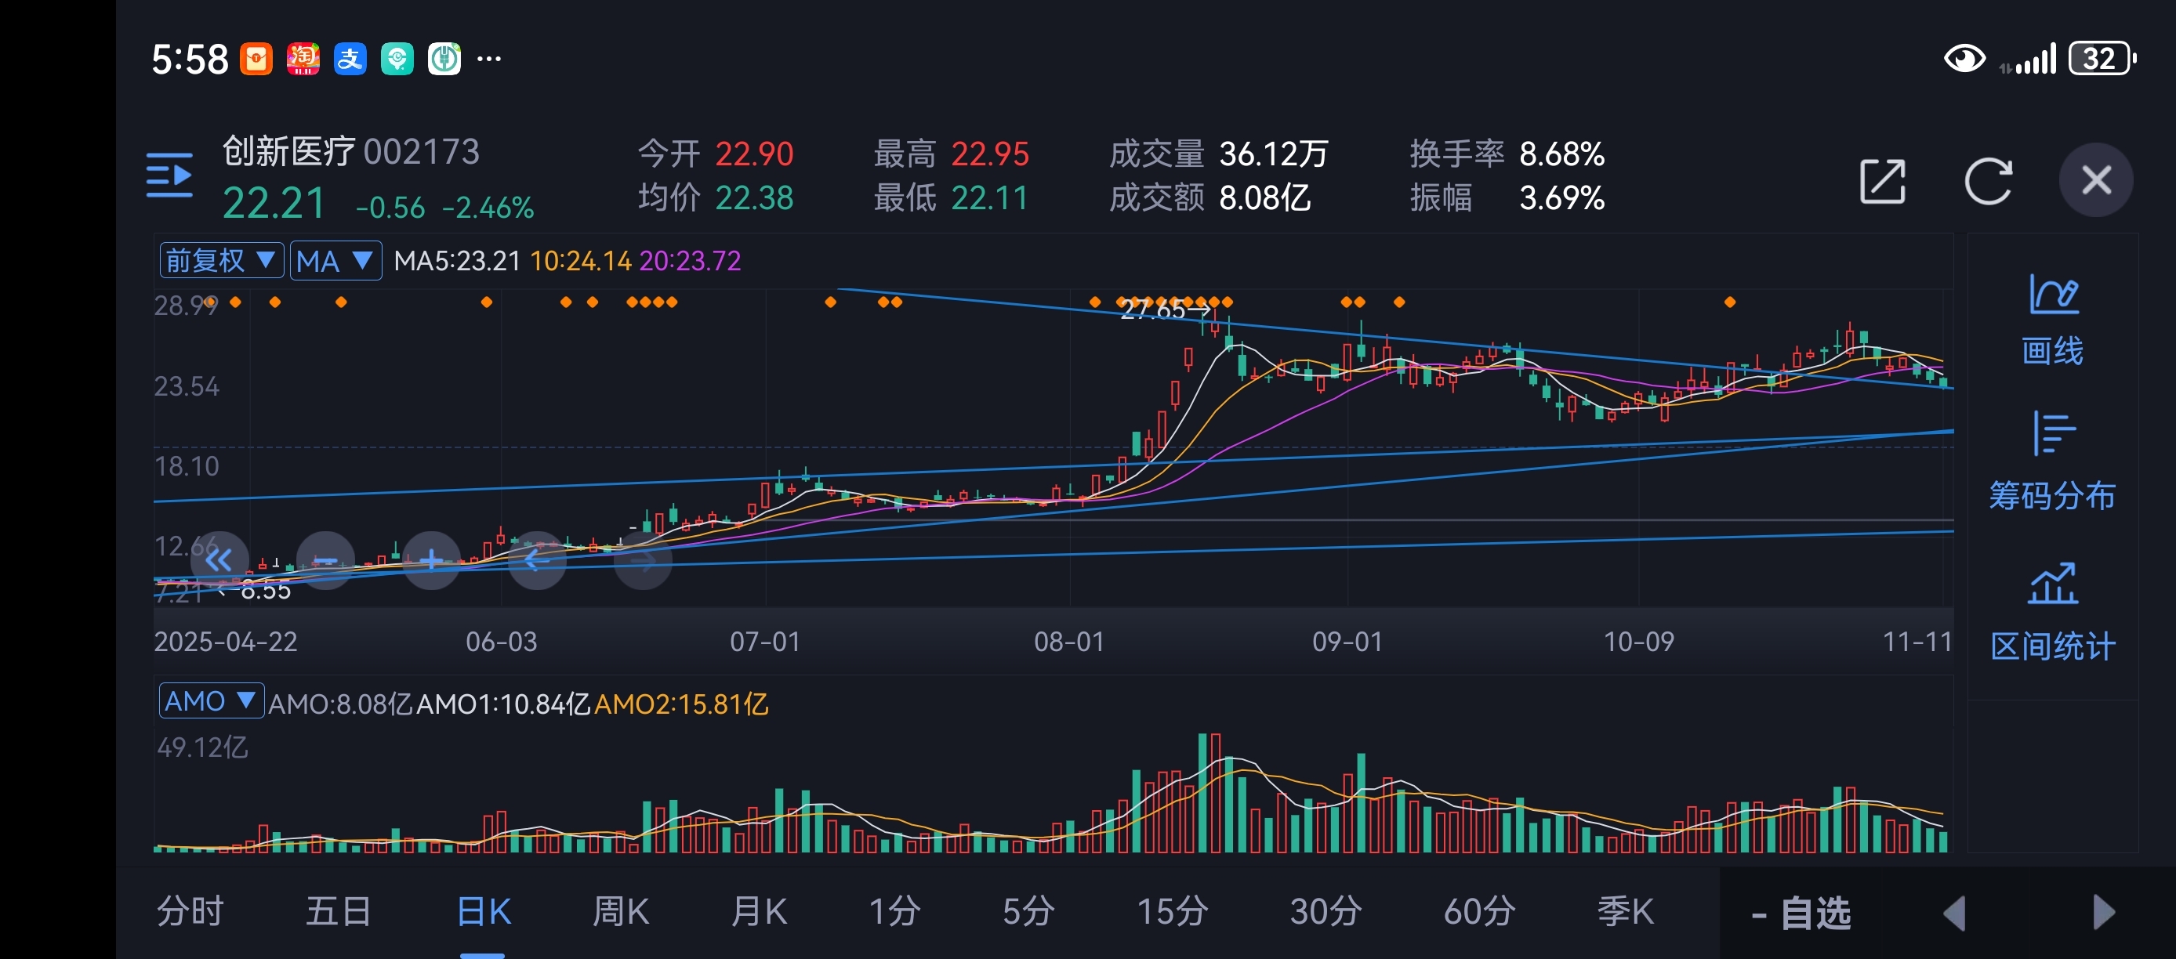Go to previous stock with left triangle

pyautogui.click(x=1955, y=914)
